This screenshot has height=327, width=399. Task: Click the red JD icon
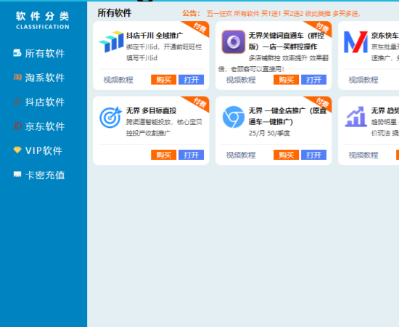17,126
